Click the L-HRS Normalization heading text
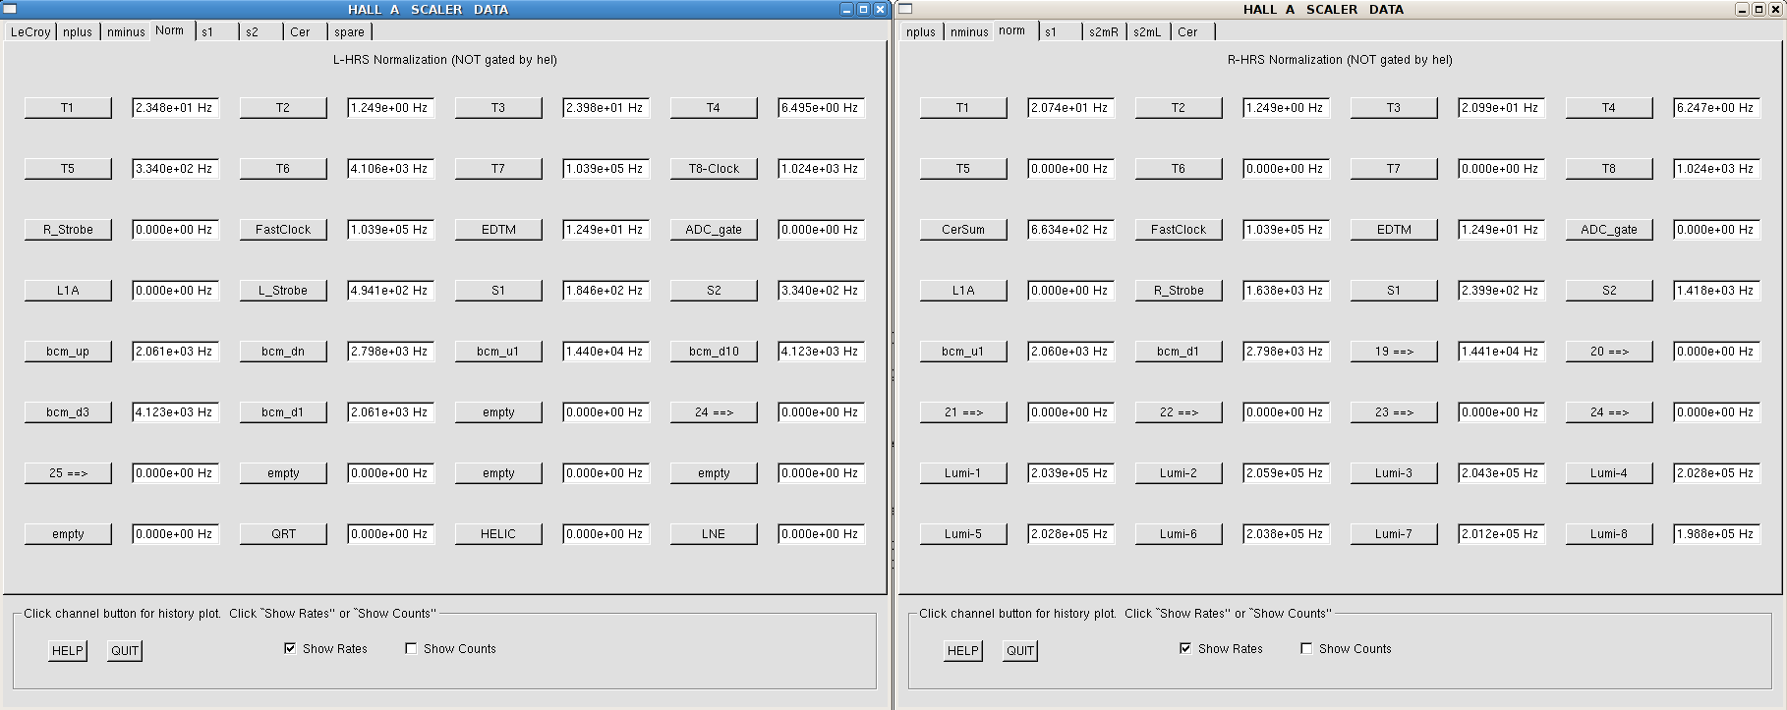1787x710 pixels. click(445, 60)
